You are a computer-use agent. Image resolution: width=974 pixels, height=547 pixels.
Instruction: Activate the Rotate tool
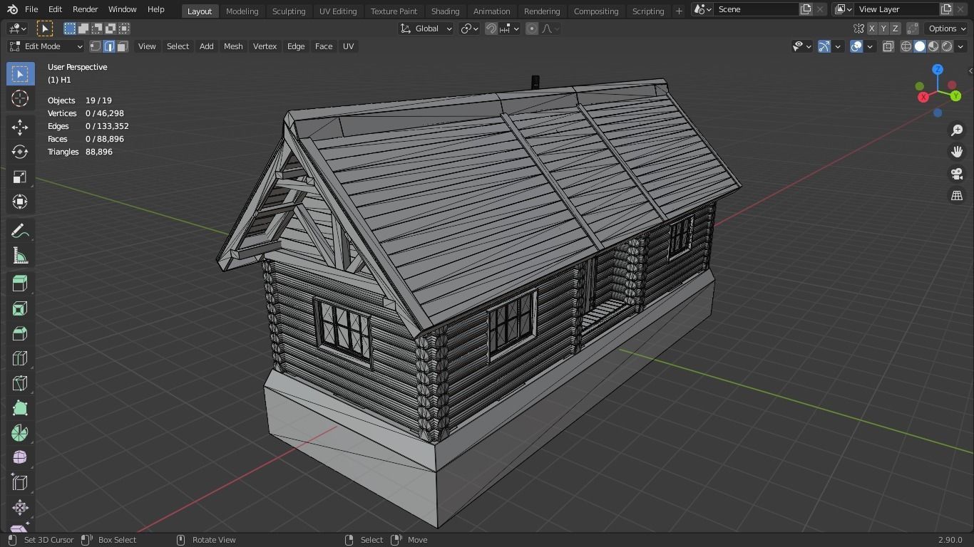(x=20, y=152)
